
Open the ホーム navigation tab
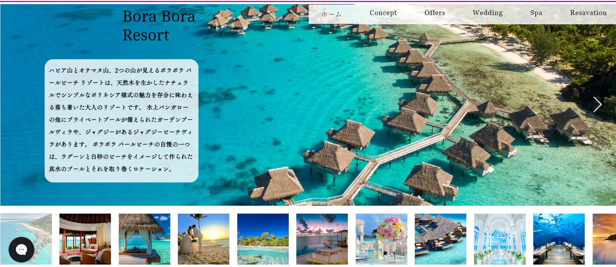pos(332,14)
